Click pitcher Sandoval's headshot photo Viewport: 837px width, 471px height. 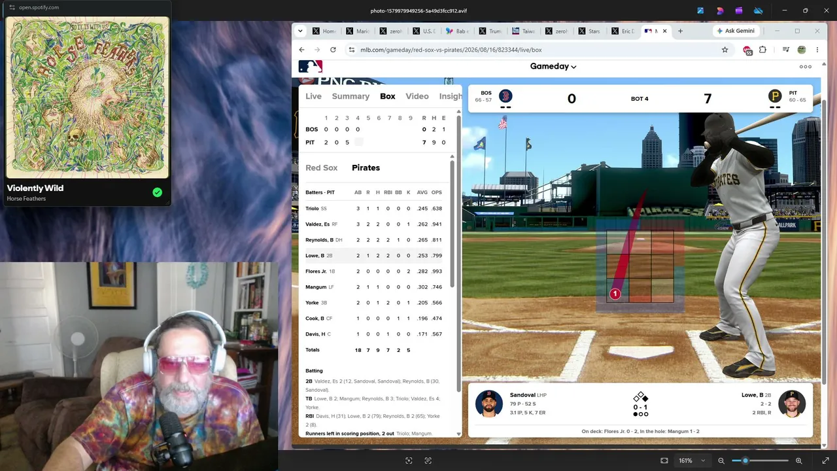coord(489,404)
